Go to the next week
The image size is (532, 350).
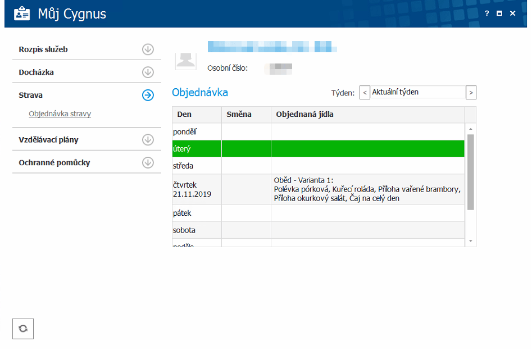click(x=471, y=93)
